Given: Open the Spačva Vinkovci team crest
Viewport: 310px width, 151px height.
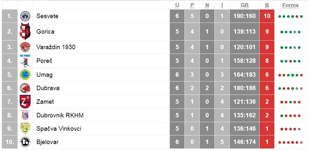Looking at the screenshot, I should coord(25,129).
